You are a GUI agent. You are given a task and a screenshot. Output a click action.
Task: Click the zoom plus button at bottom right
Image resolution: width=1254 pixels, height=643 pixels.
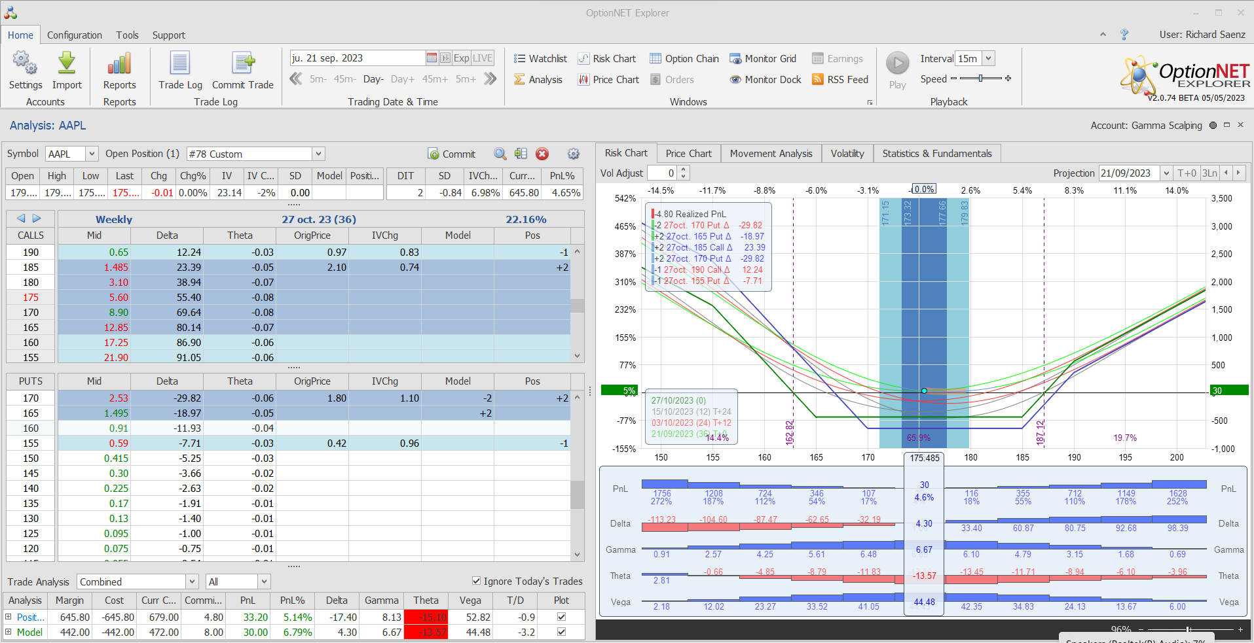pyautogui.click(x=1240, y=629)
